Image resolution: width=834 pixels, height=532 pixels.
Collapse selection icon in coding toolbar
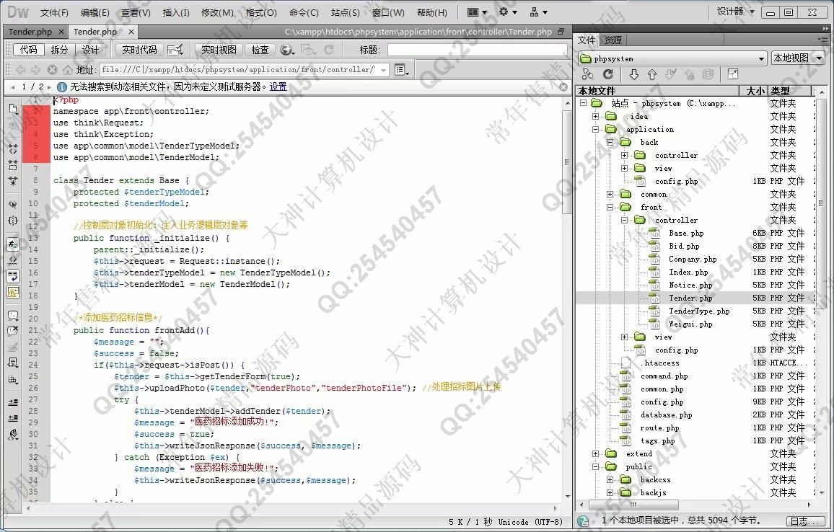13,165
